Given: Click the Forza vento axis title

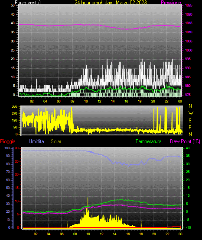Looking at the screenshot, I should point(28,3).
